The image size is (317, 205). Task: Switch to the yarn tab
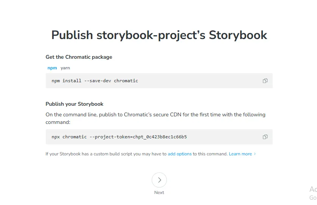click(65, 68)
